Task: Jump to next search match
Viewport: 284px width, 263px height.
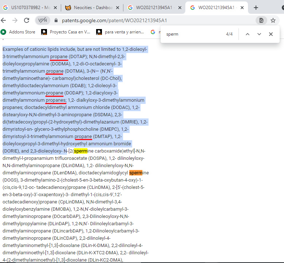Action: tap(259, 34)
